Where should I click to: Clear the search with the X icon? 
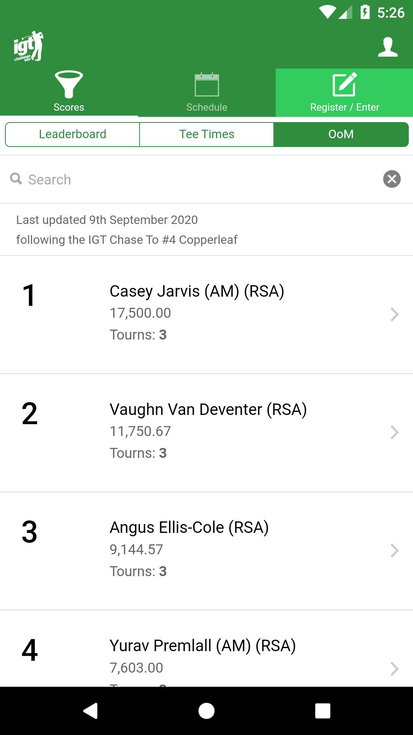point(392,179)
